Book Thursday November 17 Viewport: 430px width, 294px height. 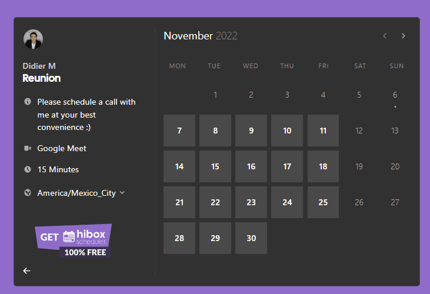pyautogui.click(x=287, y=166)
